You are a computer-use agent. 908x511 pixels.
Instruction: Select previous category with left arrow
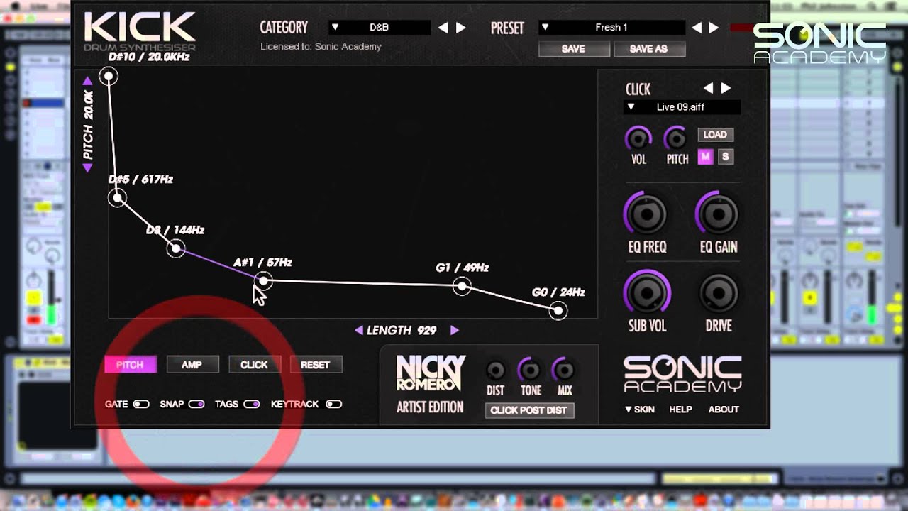tap(443, 28)
